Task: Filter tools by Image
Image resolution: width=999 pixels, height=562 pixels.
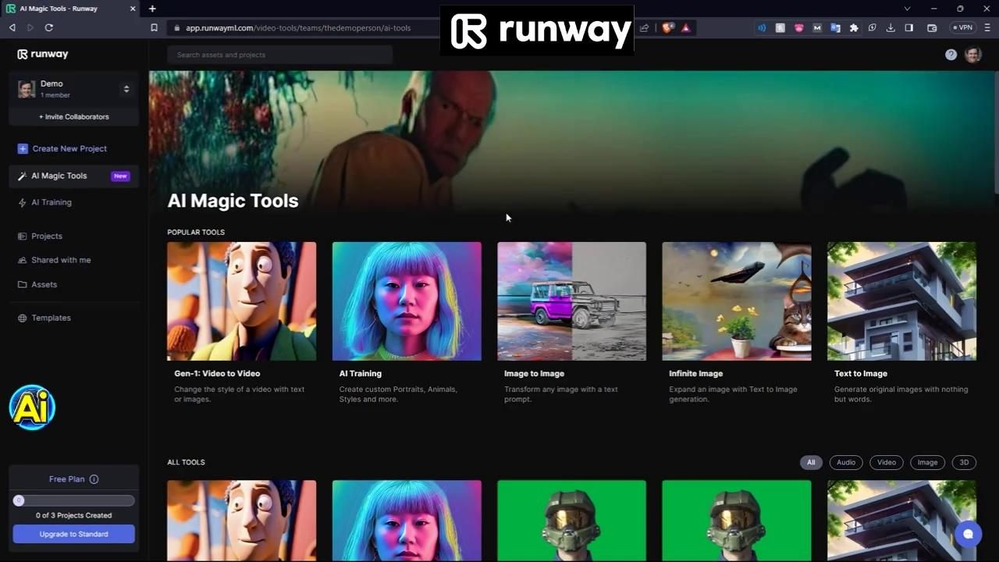Action: (x=927, y=462)
